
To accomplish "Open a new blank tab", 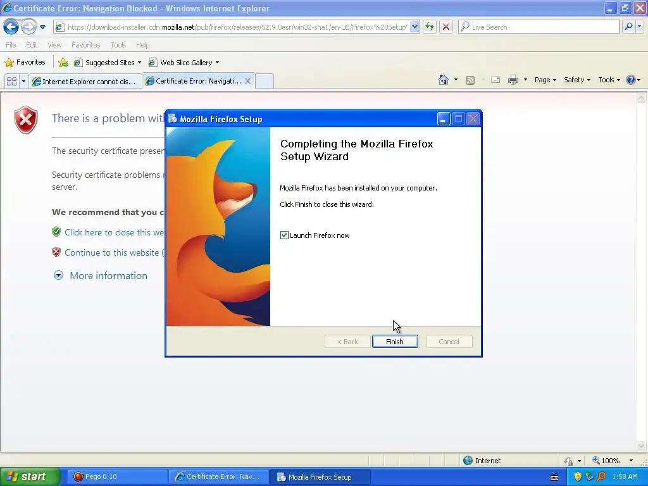I will [x=265, y=81].
